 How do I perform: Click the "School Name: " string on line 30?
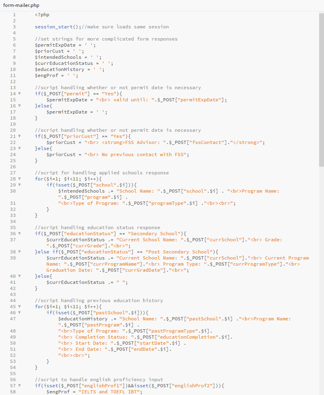[139, 191]
